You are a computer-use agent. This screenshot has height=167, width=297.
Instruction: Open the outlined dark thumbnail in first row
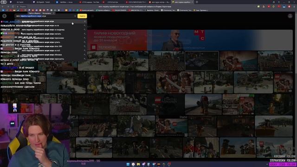pyautogui.click(x=202, y=61)
